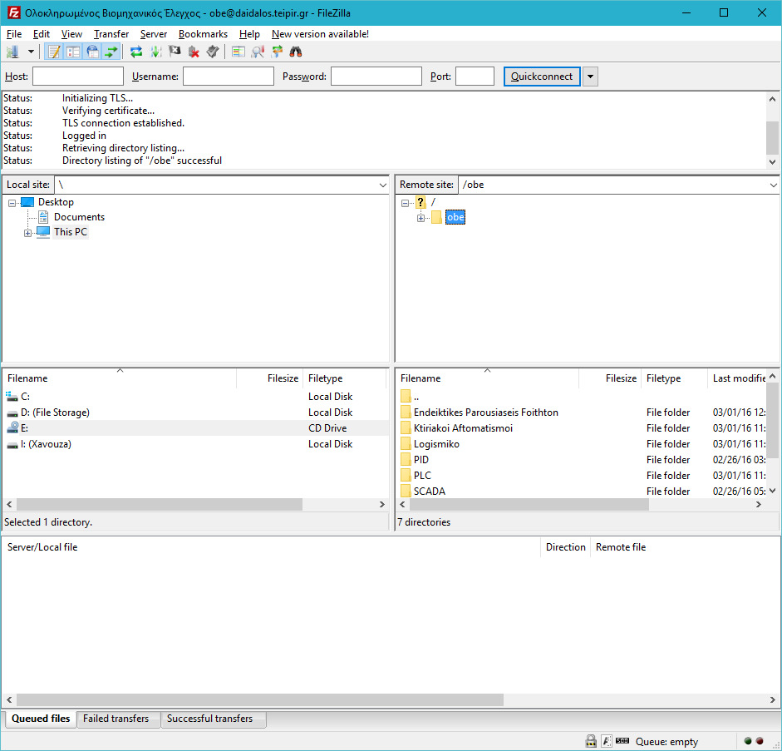Click the padlock encryption icon in status bar
The height and width of the screenshot is (751, 782).
(x=591, y=741)
